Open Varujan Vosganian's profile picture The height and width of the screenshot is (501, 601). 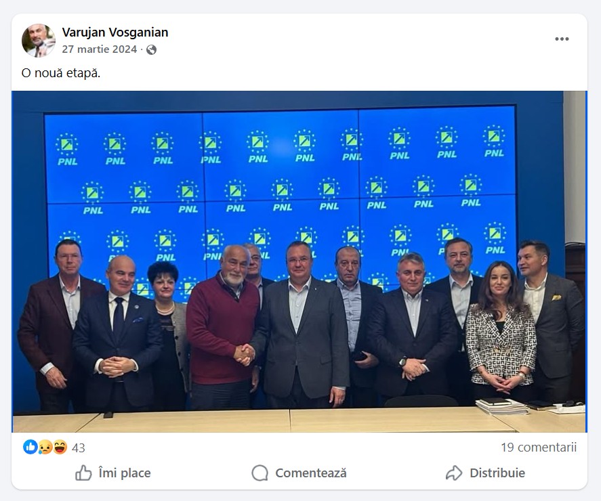(x=39, y=40)
